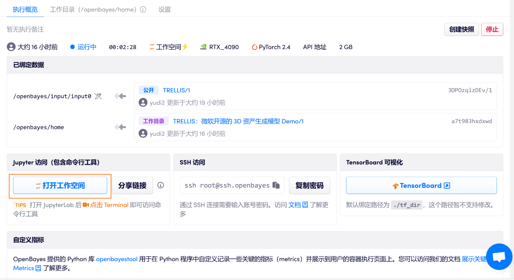Screen dimensions: 514x280
Task: Open the openbayestool library link
Action: pos(116,259)
